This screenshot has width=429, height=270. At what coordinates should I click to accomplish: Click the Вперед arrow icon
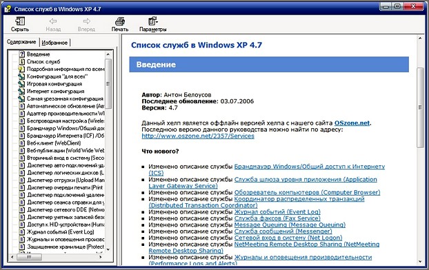86,21
